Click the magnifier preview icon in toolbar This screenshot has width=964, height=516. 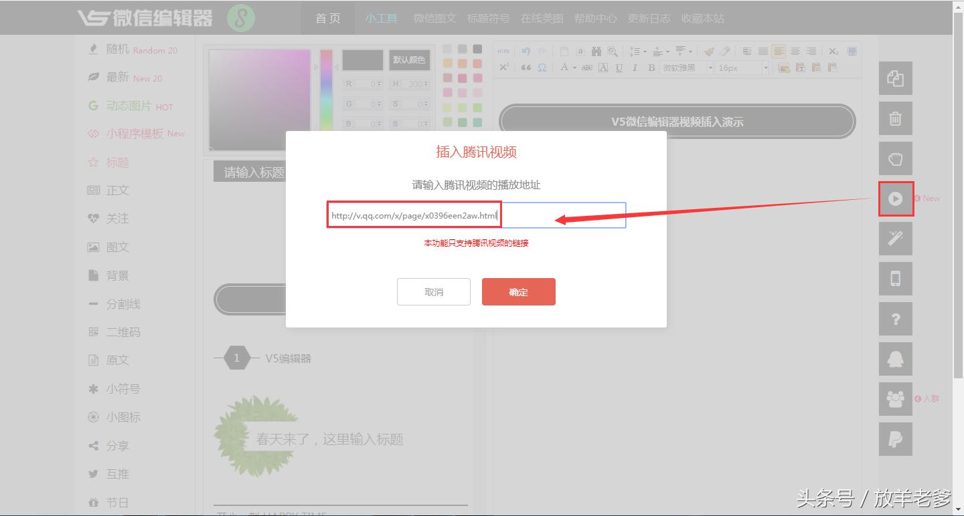click(613, 51)
